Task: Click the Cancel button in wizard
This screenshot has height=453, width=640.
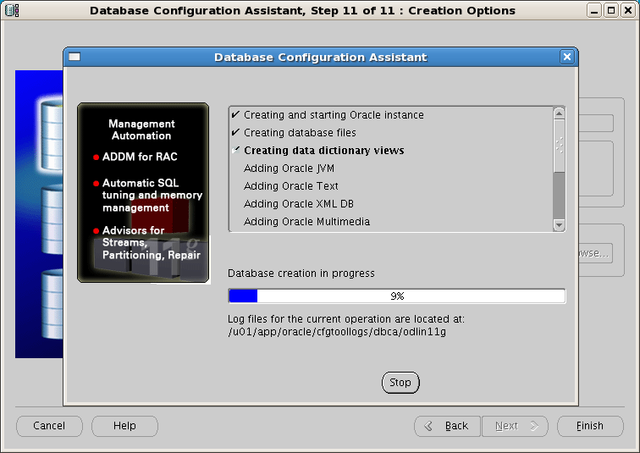Action: [x=49, y=426]
